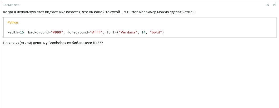Click the code line starting with width=15
Screen dimensions: 279x108
click(x=86, y=32)
